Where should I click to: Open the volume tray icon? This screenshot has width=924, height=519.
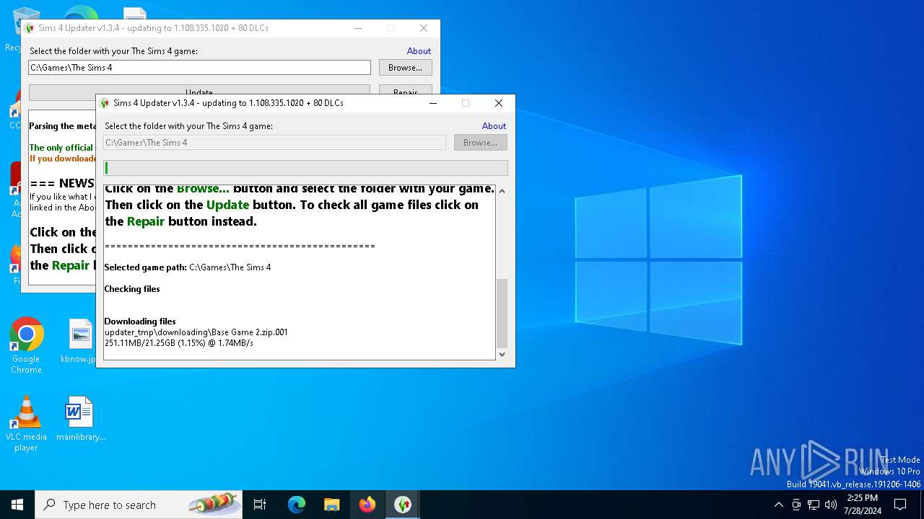pos(831,505)
